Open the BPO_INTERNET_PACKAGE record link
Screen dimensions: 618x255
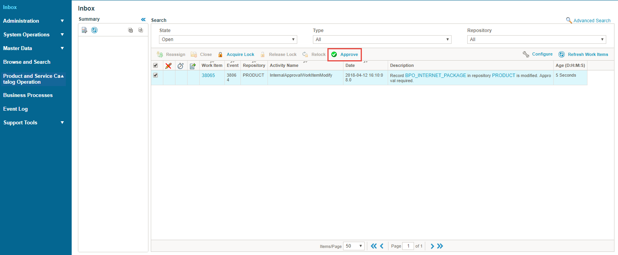[x=435, y=75]
